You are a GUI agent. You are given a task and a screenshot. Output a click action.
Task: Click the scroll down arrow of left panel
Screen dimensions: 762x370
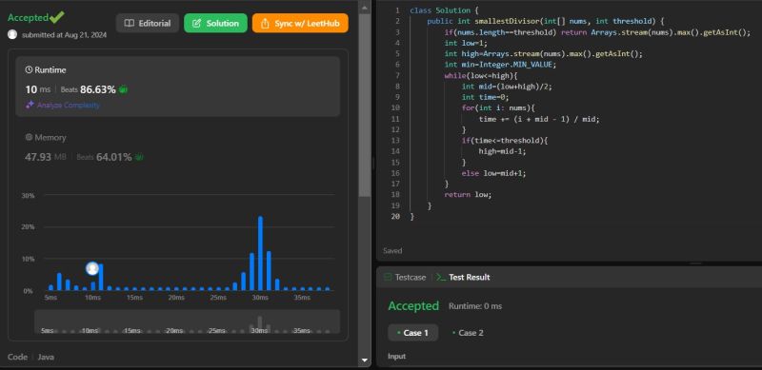pos(365,360)
